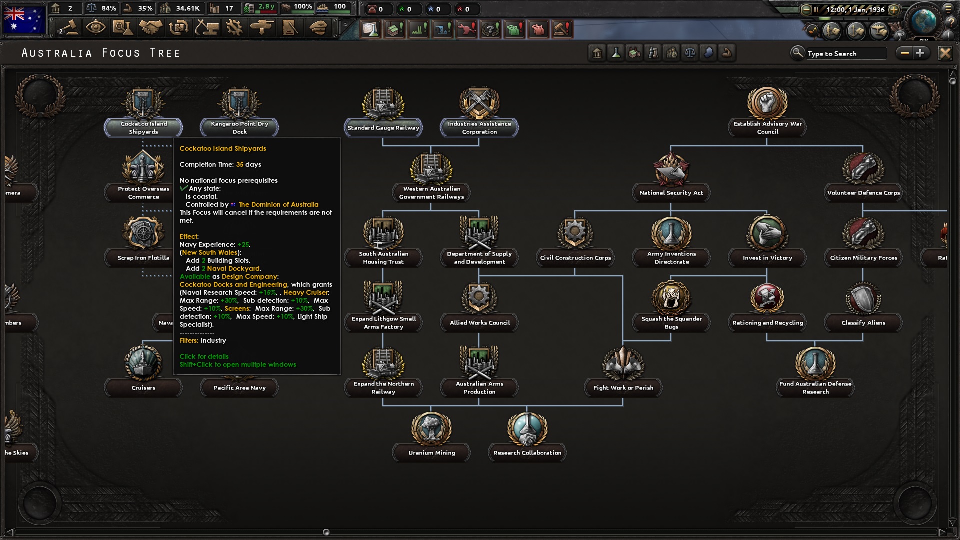Image resolution: width=960 pixels, height=540 pixels.
Task: Open the army ledger soldier icon
Action: coord(832,31)
